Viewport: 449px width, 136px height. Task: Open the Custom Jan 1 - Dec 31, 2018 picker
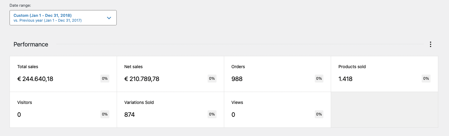point(63,18)
